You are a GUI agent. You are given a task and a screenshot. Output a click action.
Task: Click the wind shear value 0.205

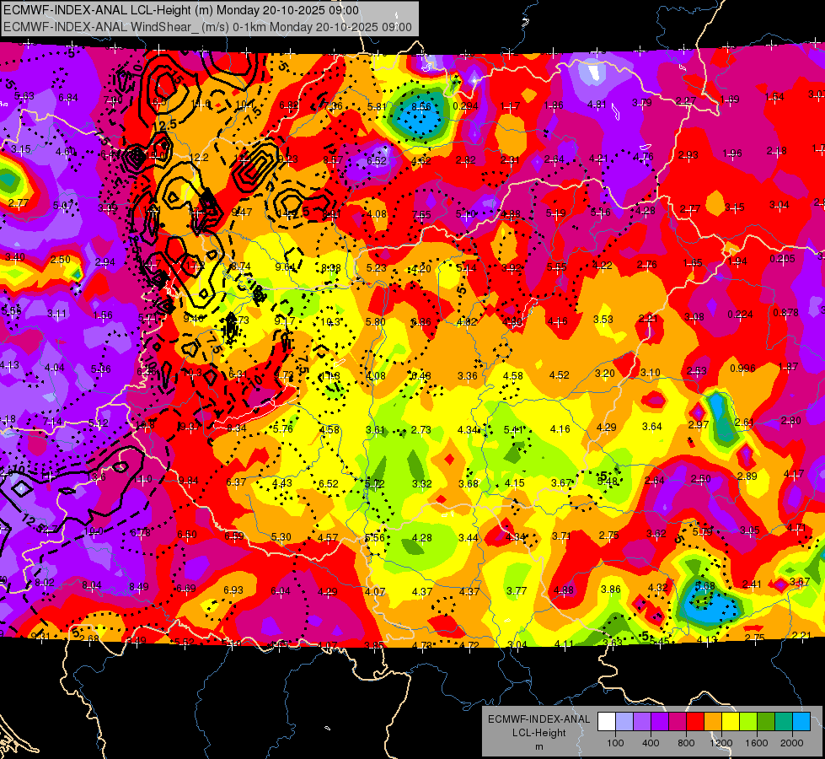pyautogui.click(x=782, y=259)
